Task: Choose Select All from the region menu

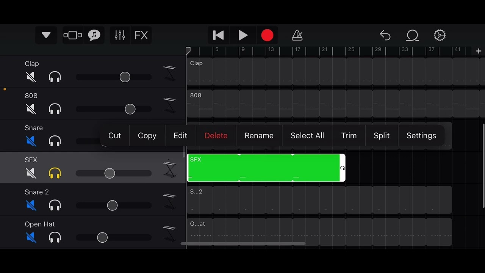Action: [307, 135]
